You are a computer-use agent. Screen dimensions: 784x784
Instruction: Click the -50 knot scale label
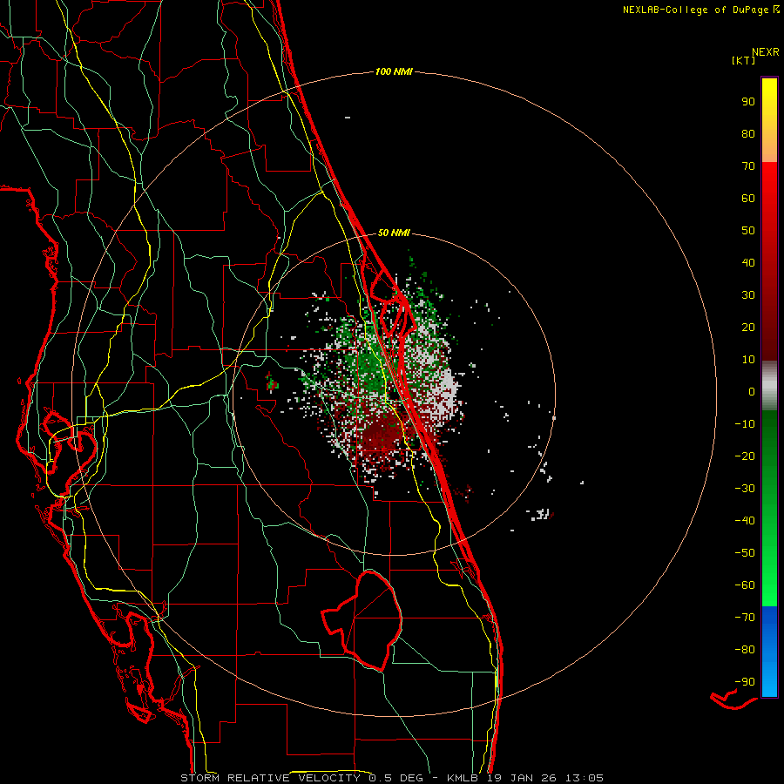[x=745, y=553]
